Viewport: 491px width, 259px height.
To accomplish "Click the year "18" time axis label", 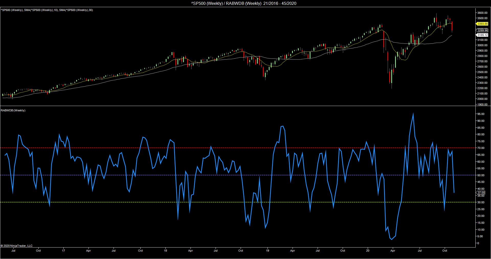I will (166, 251).
